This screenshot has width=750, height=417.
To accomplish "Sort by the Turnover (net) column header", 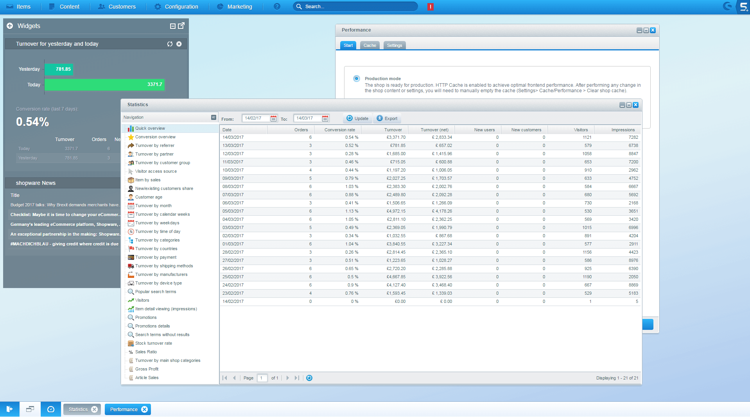I will click(x=431, y=130).
